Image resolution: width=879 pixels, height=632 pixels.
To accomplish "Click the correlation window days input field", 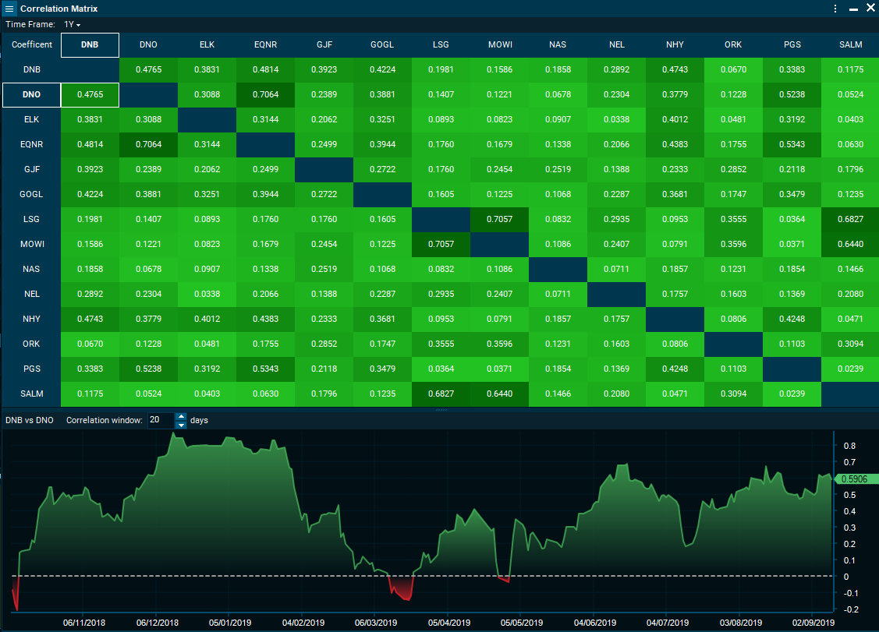I will point(160,420).
